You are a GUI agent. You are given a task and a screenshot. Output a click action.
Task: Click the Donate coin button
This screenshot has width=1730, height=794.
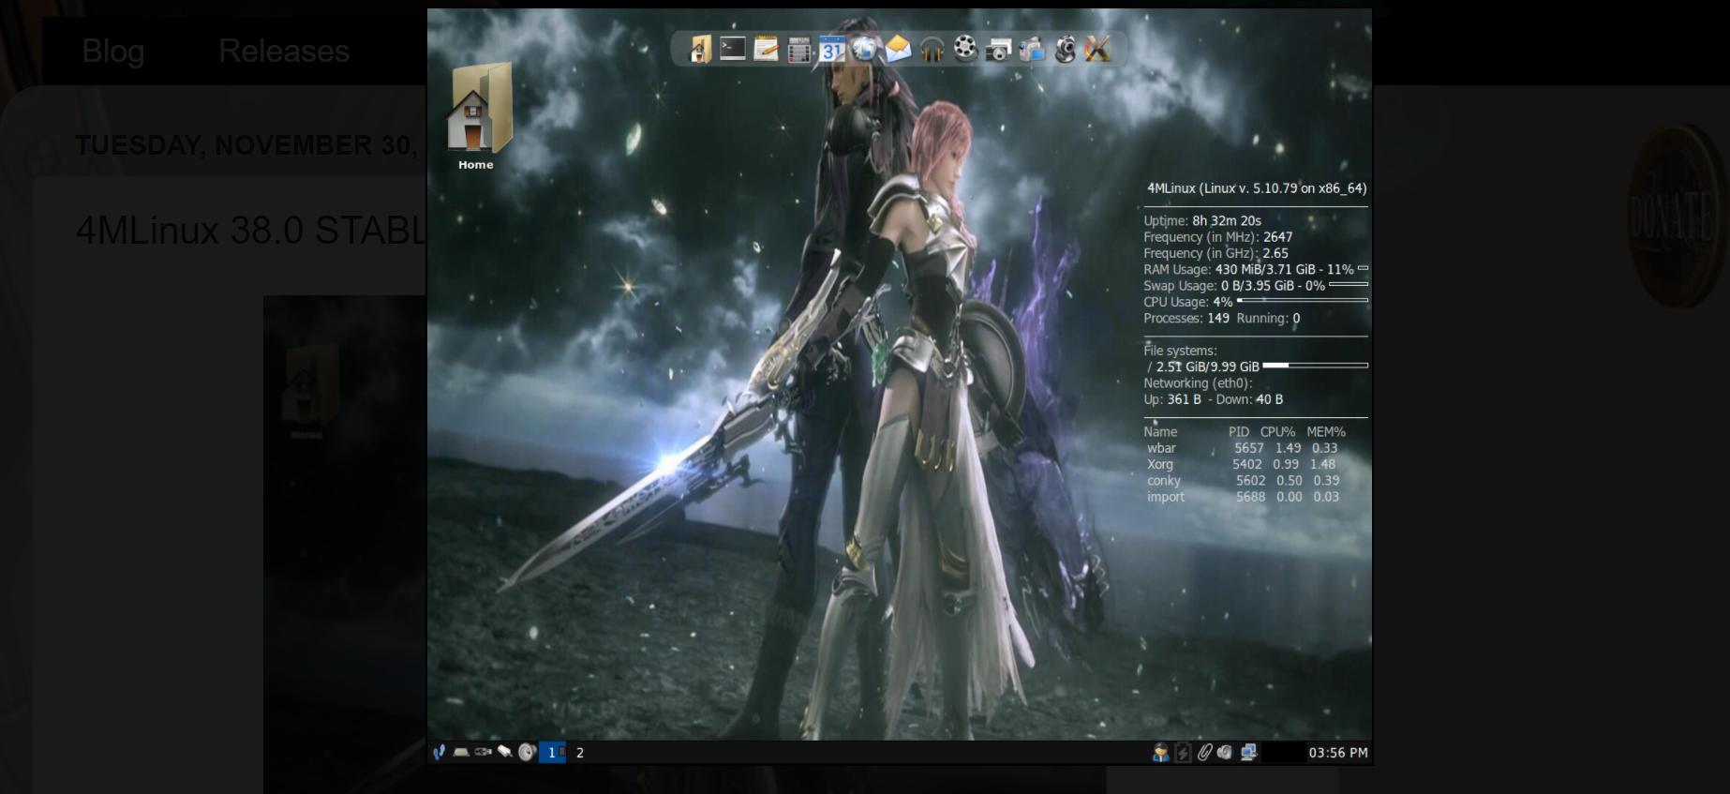coord(1678,217)
